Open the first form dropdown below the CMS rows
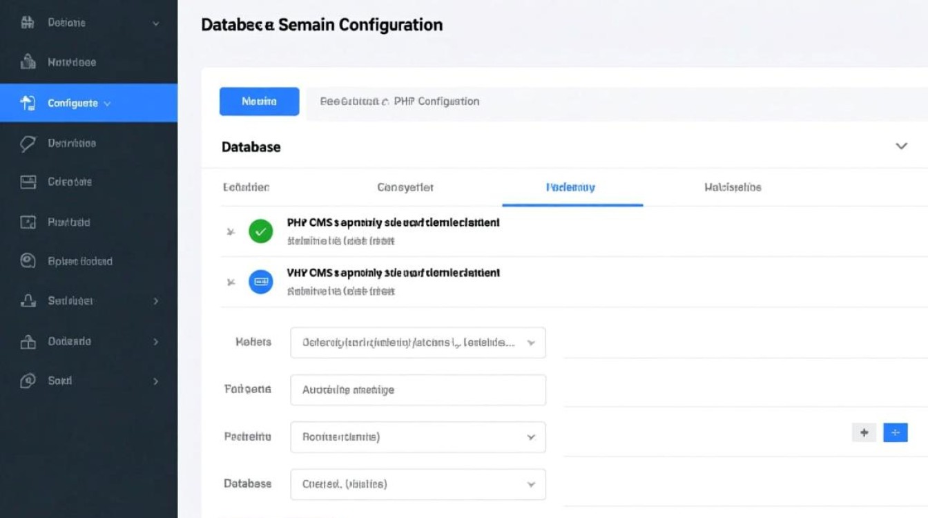 [418, 343]
